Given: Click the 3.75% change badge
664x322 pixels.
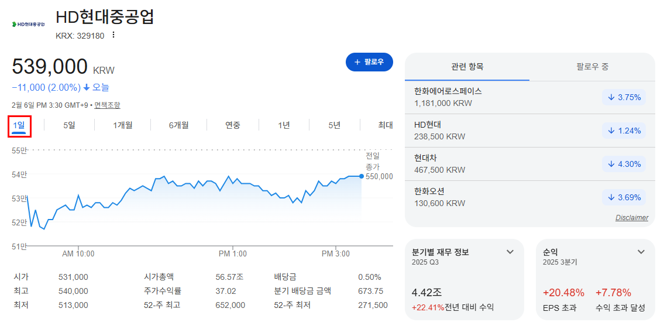Looking at the screenshot, I should (x=624, y=97).
